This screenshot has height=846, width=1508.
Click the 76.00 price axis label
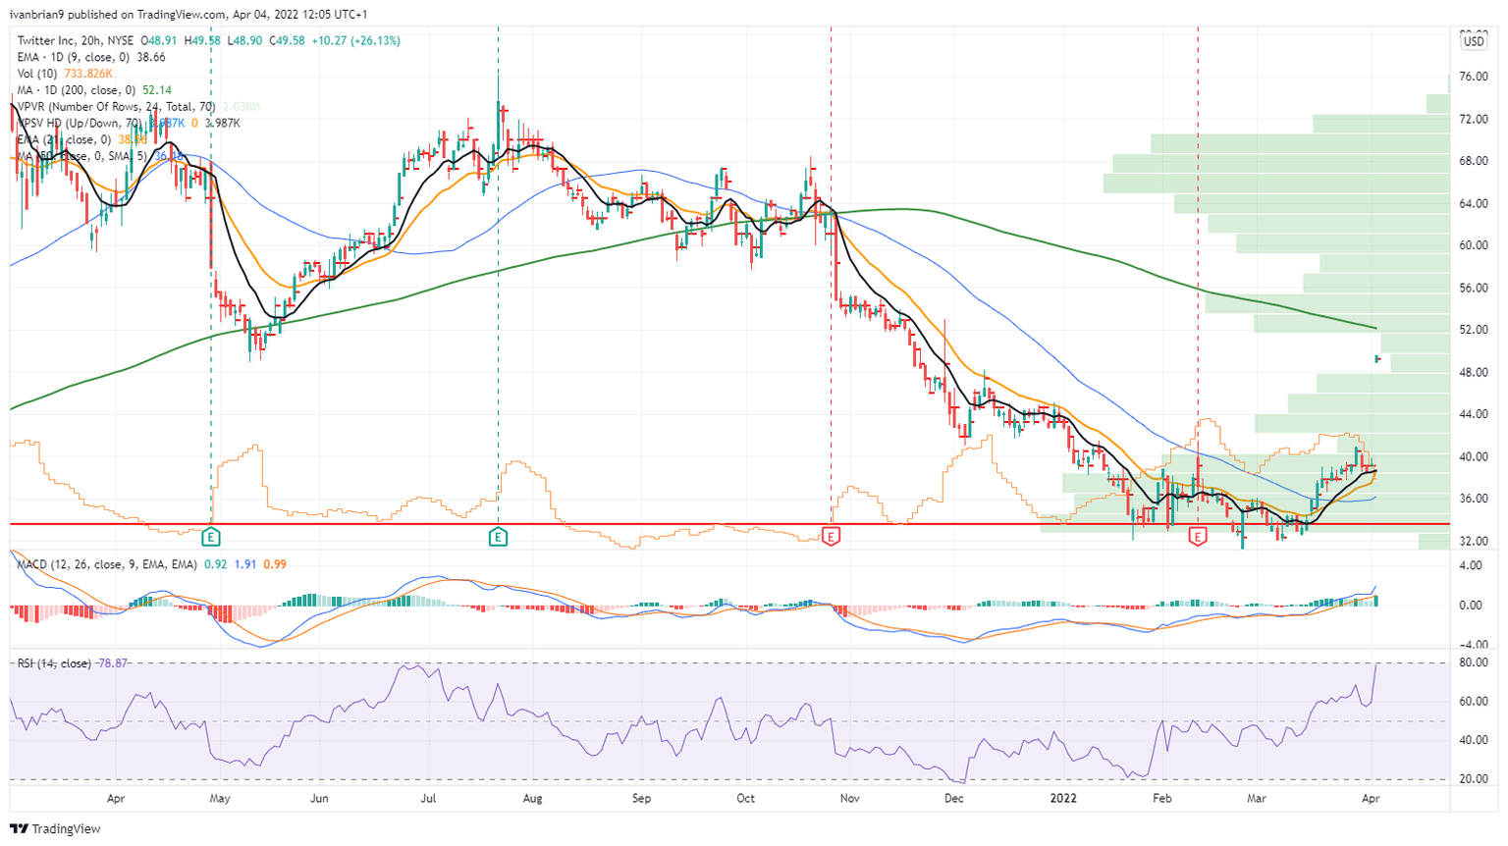[1474, 77]
